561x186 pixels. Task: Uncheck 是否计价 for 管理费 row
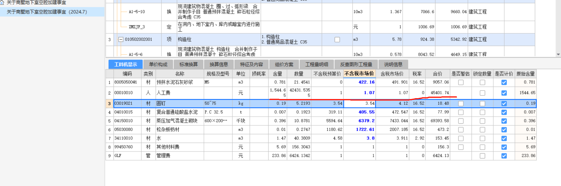pos(504,156)
